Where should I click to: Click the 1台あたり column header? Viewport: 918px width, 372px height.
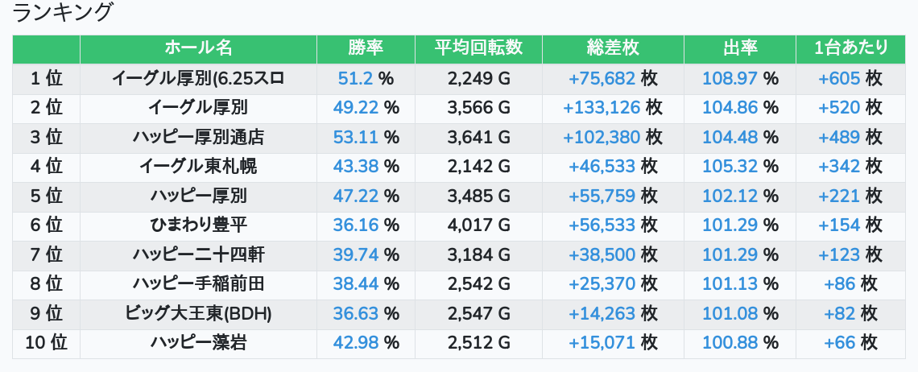tap(850, 48)
